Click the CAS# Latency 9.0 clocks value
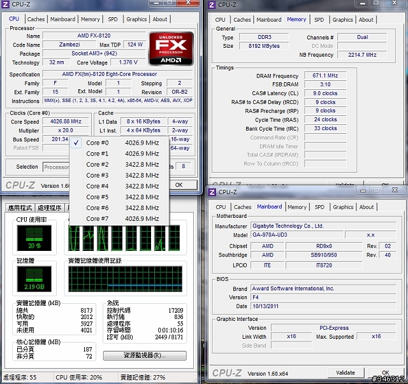 tap(325, 94)
